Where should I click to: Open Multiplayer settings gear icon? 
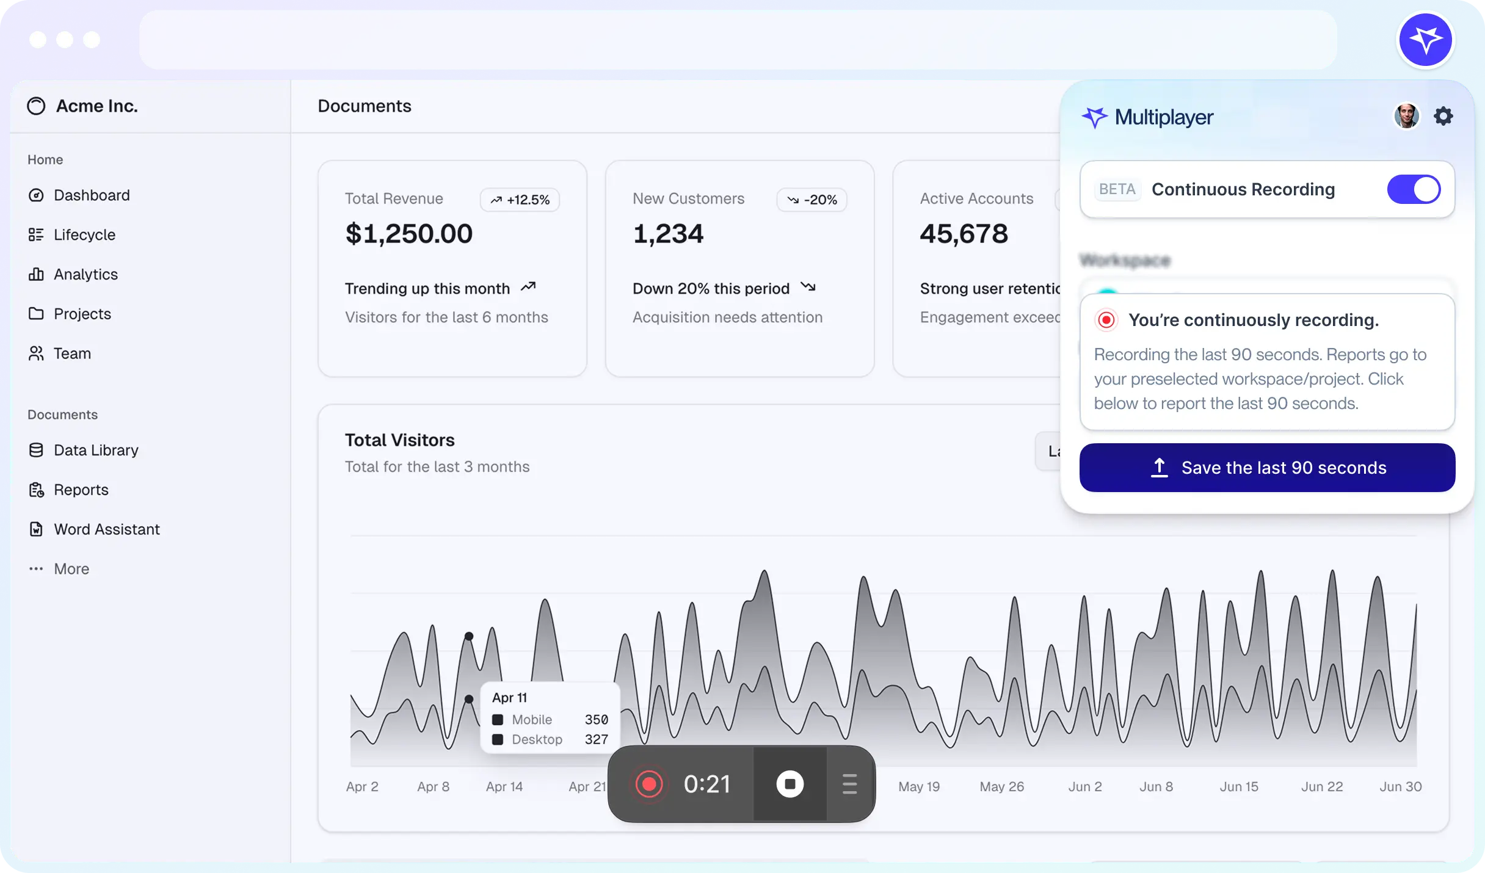pos(1443,116)
